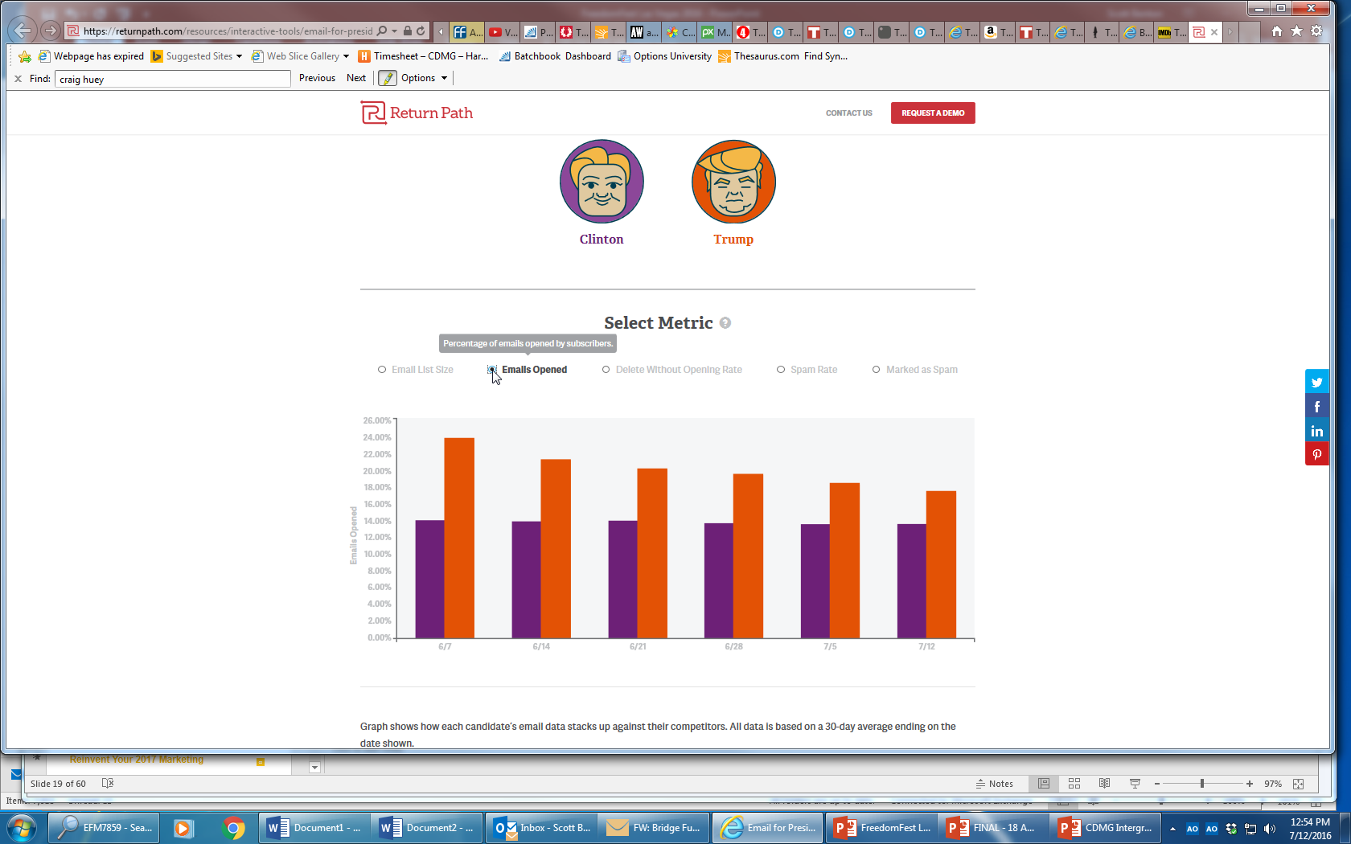Image resolution: width=1351 pixels, height=844 pixels.
Task: Open Favorites star icon in browser
Action: click(1296, 31)
